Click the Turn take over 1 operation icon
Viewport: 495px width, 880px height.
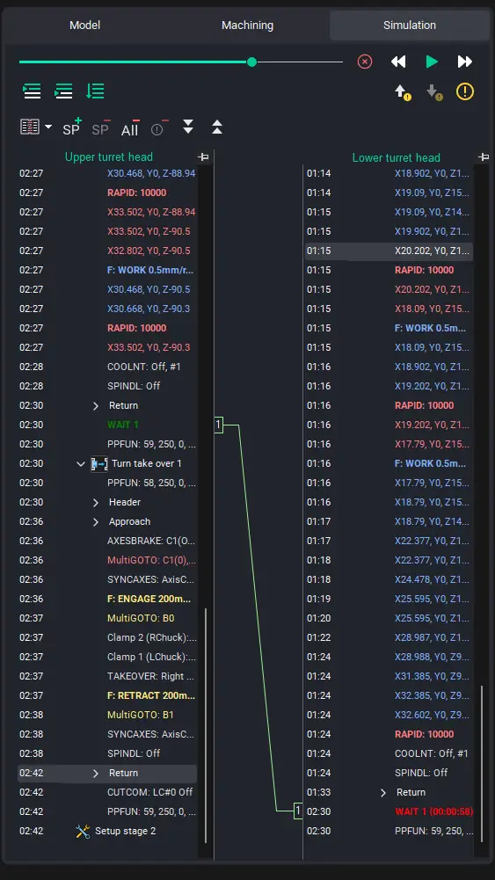[98, 464]
